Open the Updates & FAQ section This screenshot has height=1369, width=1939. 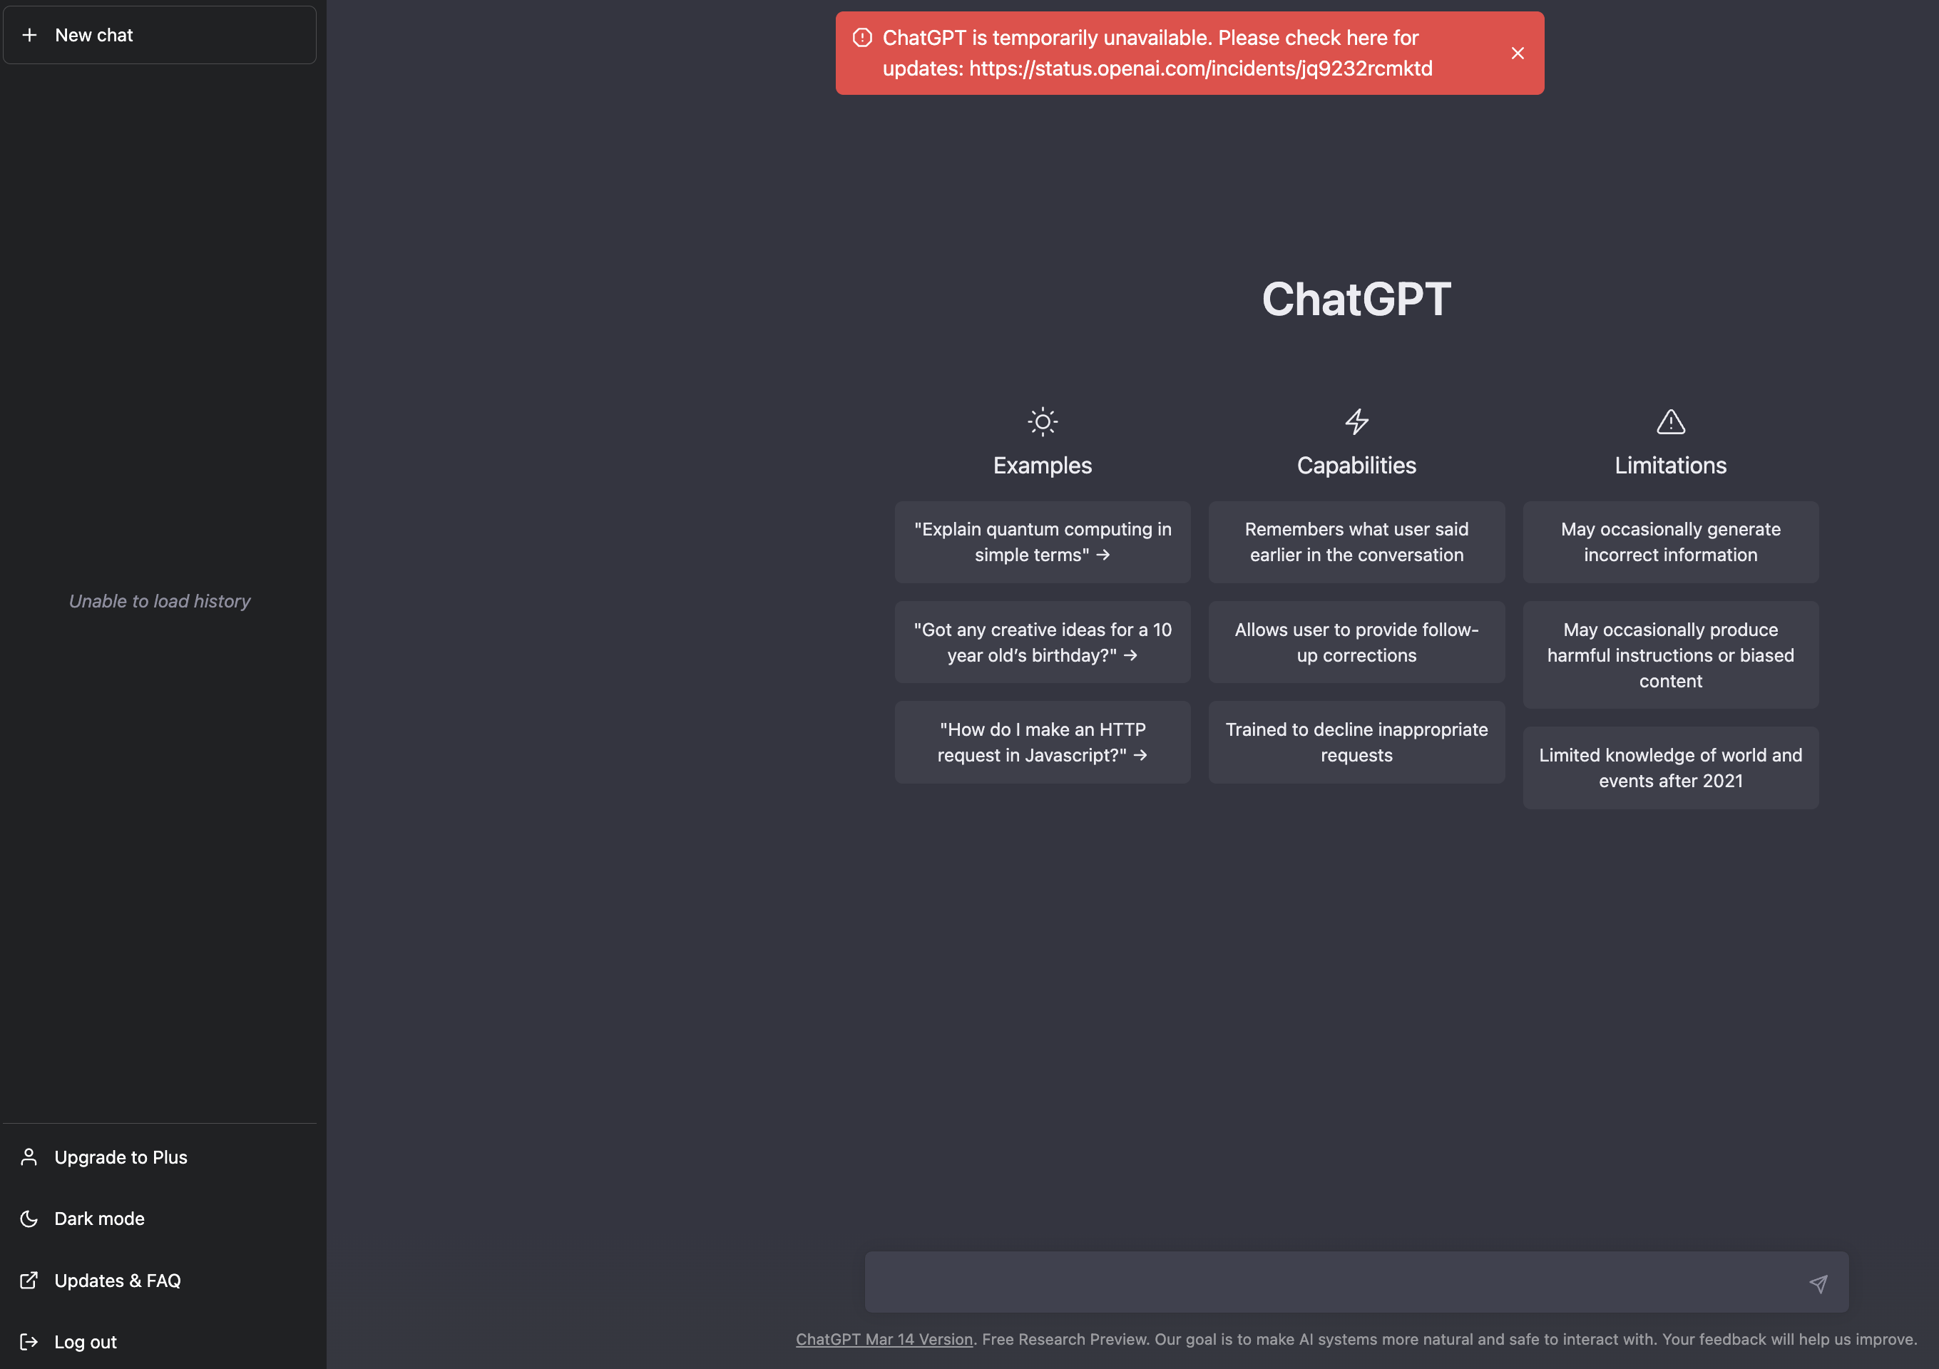[x=117, y=1278]
